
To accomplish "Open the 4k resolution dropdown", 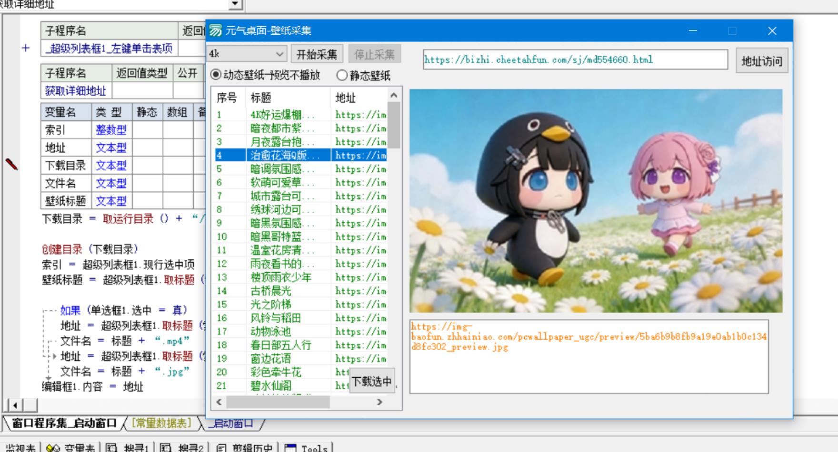I will coord(279,54).
